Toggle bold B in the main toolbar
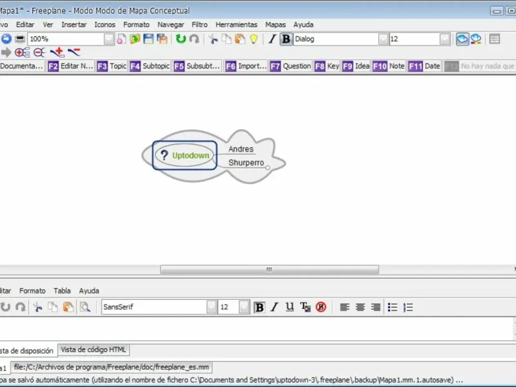This screenshot has width=516, height=387. coord(286,39)
